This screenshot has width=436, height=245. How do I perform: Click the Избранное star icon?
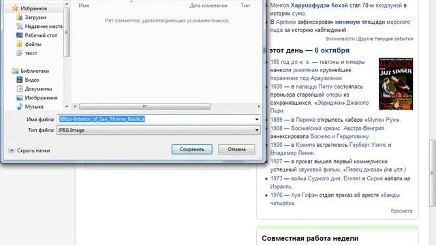click(15, 8)
